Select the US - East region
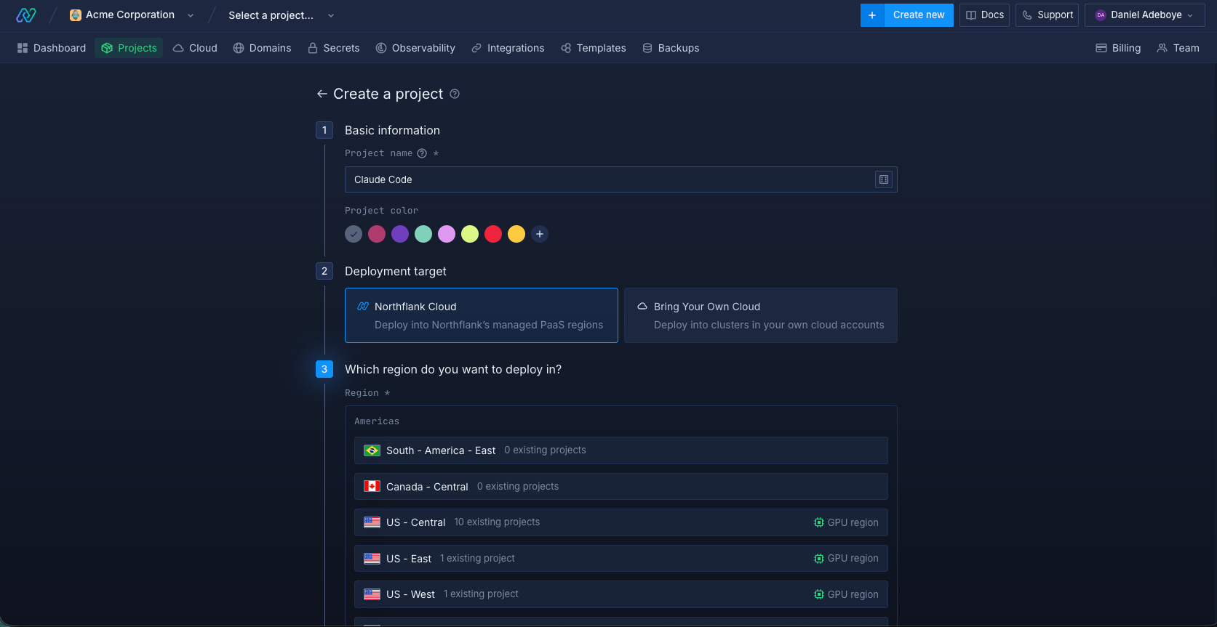Screen dimensions: 1217x627 [x=621, y=559]
